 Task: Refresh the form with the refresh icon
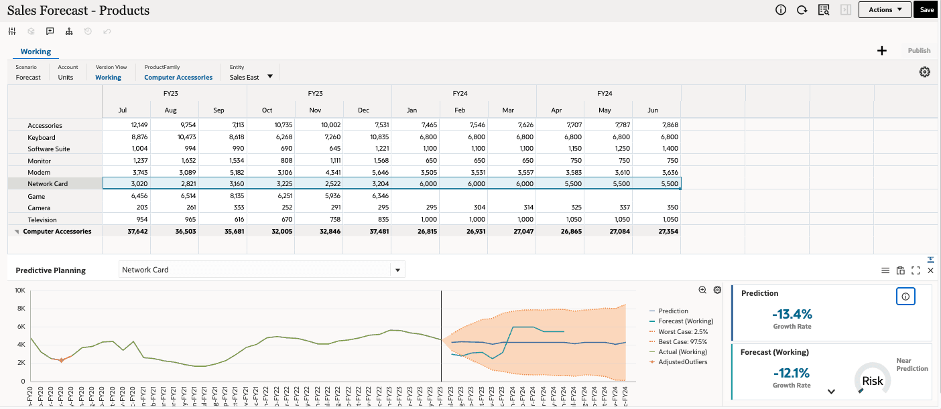[x=802, y=9]
